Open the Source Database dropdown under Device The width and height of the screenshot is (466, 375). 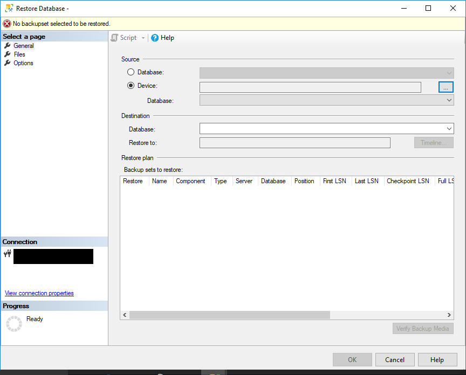pos(449,100)
